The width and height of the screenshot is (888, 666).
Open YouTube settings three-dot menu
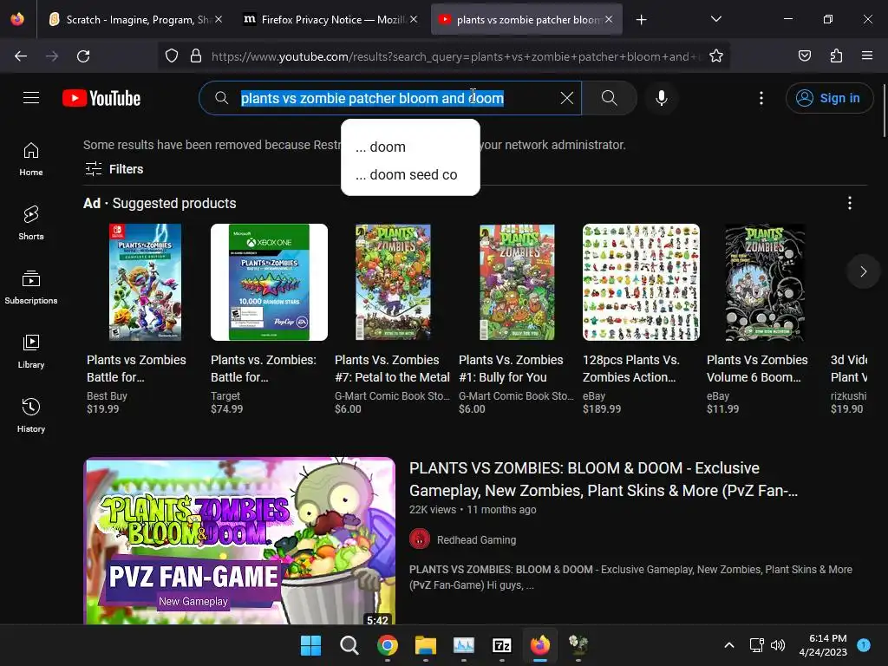coord(761,98)
